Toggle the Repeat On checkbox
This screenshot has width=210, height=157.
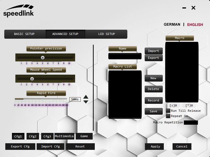click(x=168, y=116)
